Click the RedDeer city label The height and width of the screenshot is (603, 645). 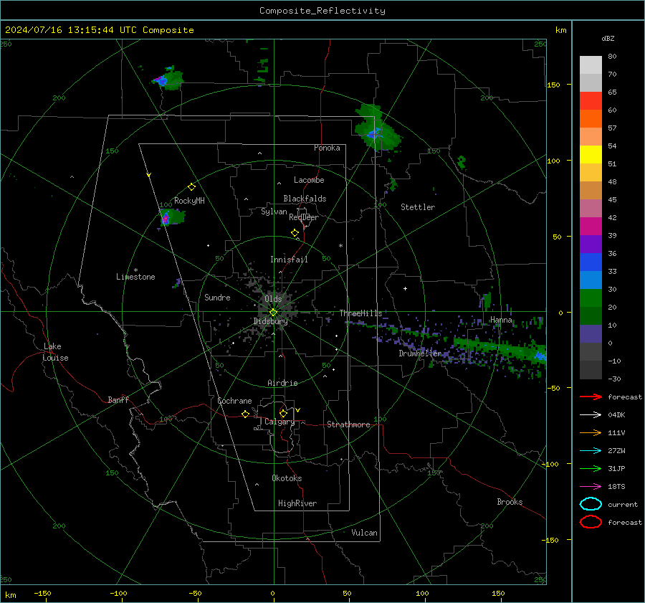pos(304,217)
